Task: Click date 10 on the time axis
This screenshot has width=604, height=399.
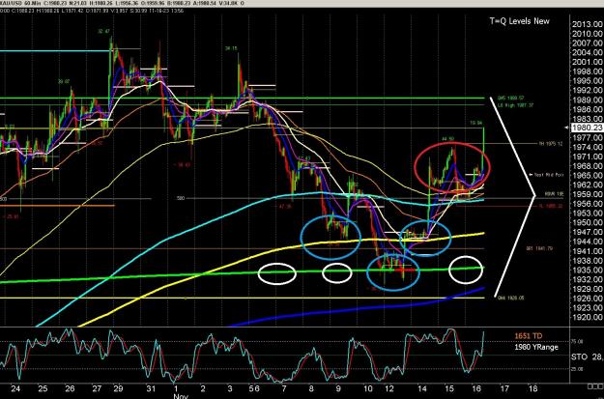Action: [368, 388]
